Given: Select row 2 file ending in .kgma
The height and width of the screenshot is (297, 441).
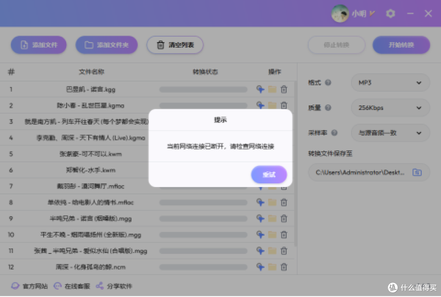Looking at the screenshot, I should (x=90, y=106).
